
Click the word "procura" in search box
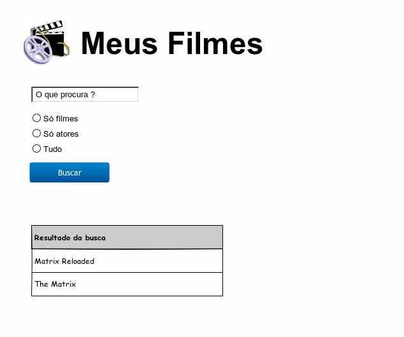pyautogui.click(x=75, y=95)
